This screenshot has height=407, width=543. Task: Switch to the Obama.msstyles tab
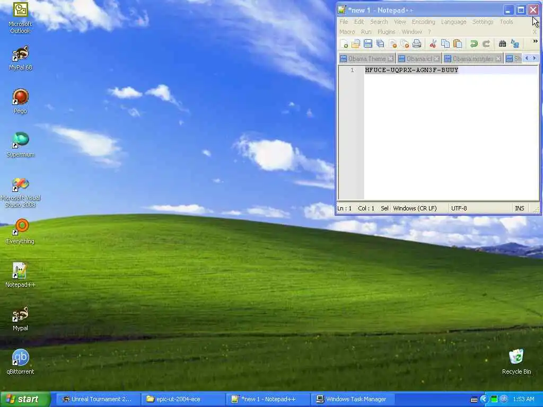point(472,58)
